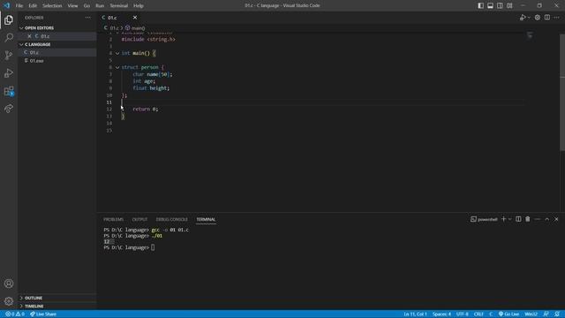Close the 01.c editor tab
Image resolution: width=565 pixels, height=318 pixels.
pos(135,18)
